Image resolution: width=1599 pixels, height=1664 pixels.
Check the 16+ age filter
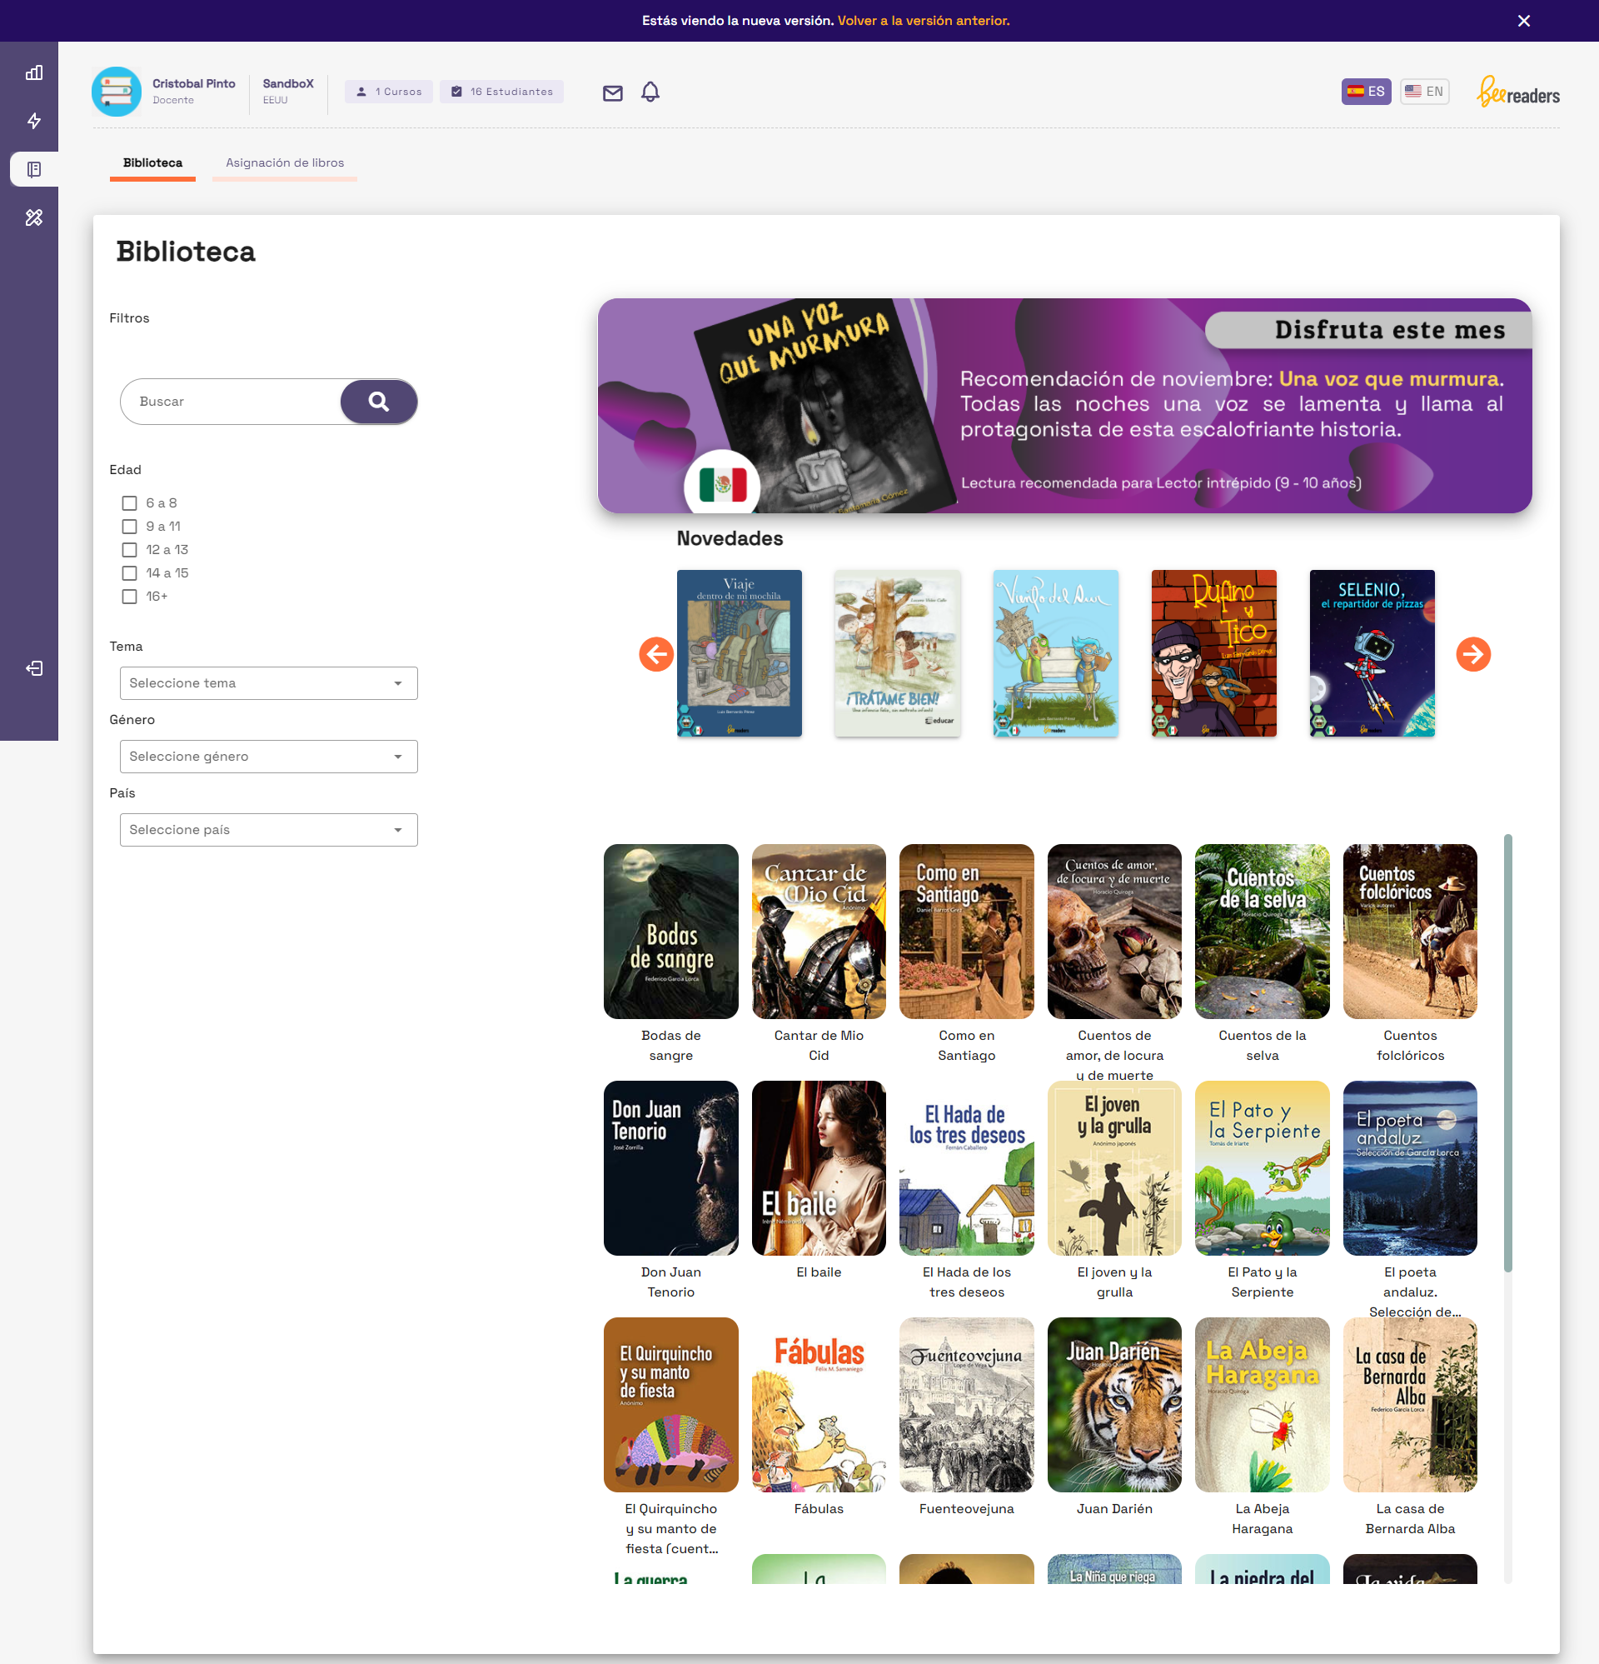(x=129, y=597)
